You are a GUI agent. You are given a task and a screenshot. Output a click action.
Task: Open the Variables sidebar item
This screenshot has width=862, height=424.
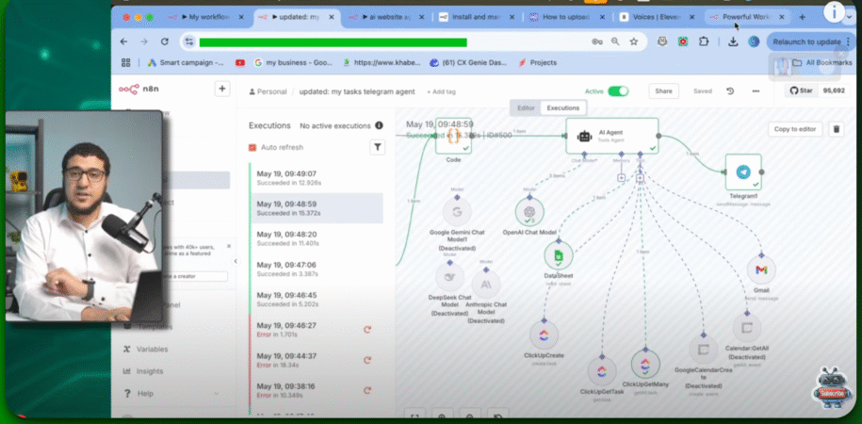146,350
